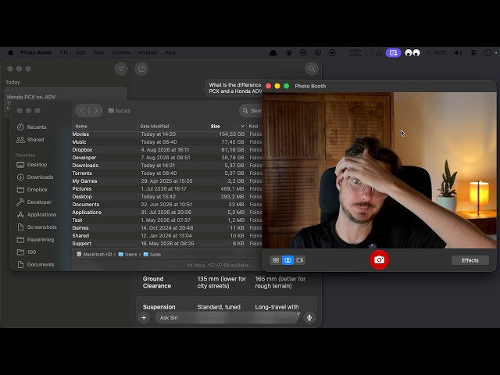The width and height of the screenshot is (500, 375).
Task: Open the Window menu
Action: pos(148,52)
